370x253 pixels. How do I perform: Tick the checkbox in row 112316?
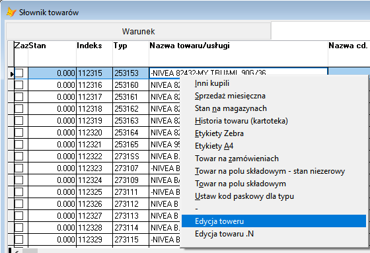19,85
